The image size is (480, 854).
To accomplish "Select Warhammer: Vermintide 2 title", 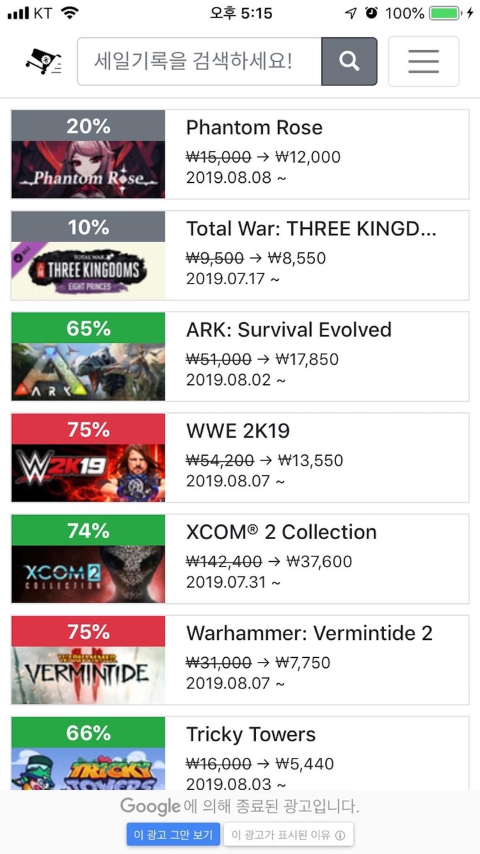I will point(309,633).
